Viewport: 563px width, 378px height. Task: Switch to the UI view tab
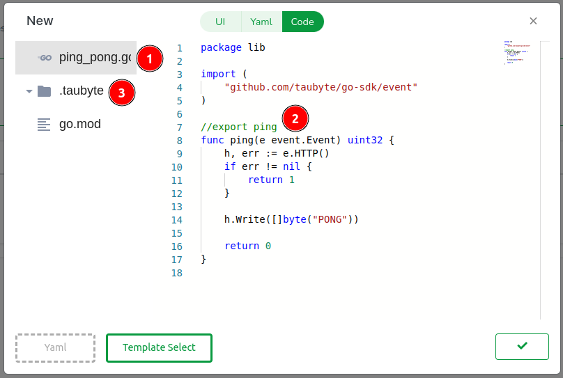[x=220, y=22]
